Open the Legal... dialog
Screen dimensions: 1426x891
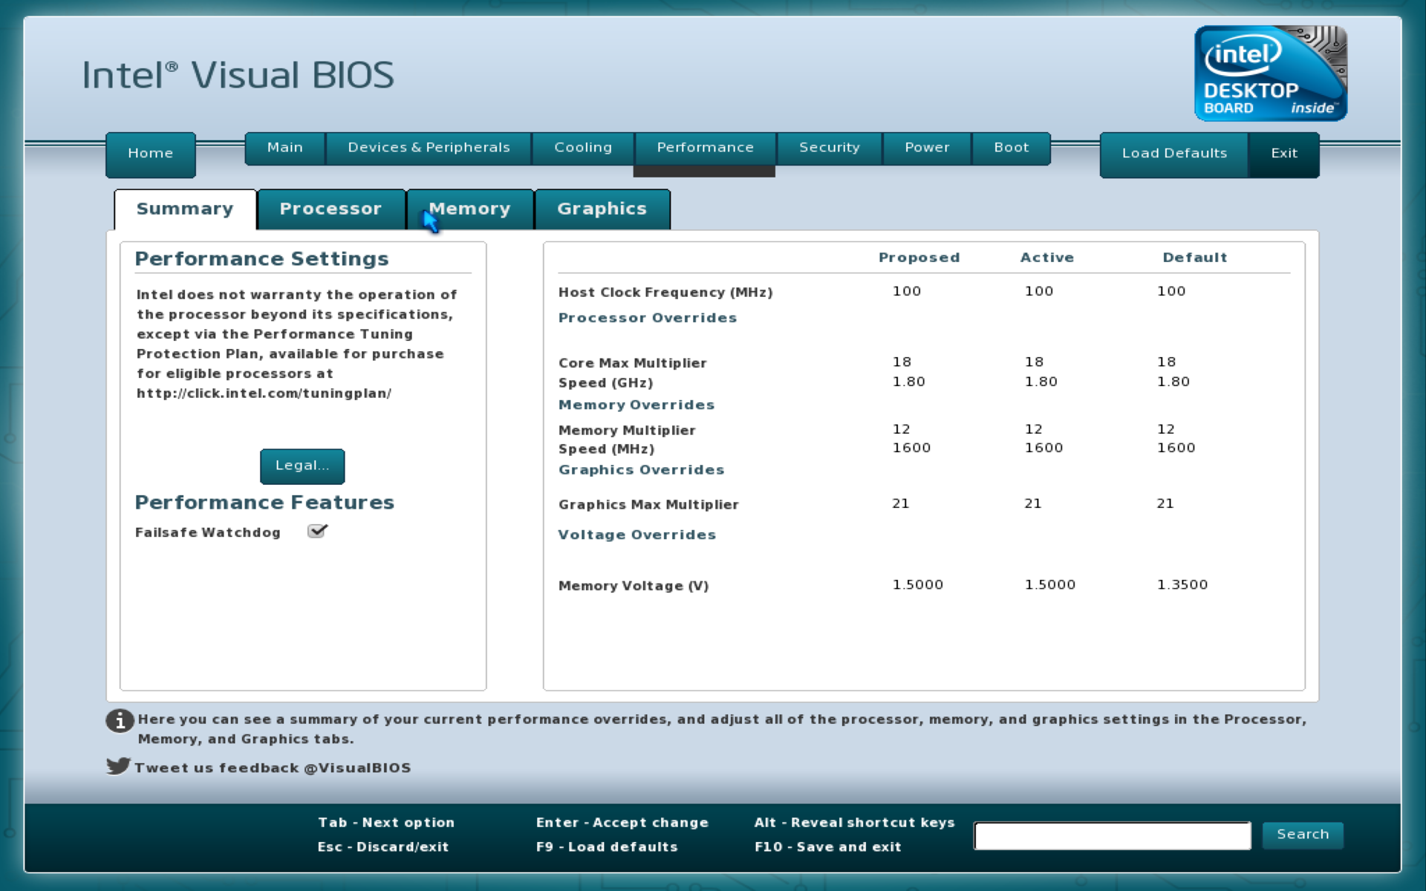point(302,466)
